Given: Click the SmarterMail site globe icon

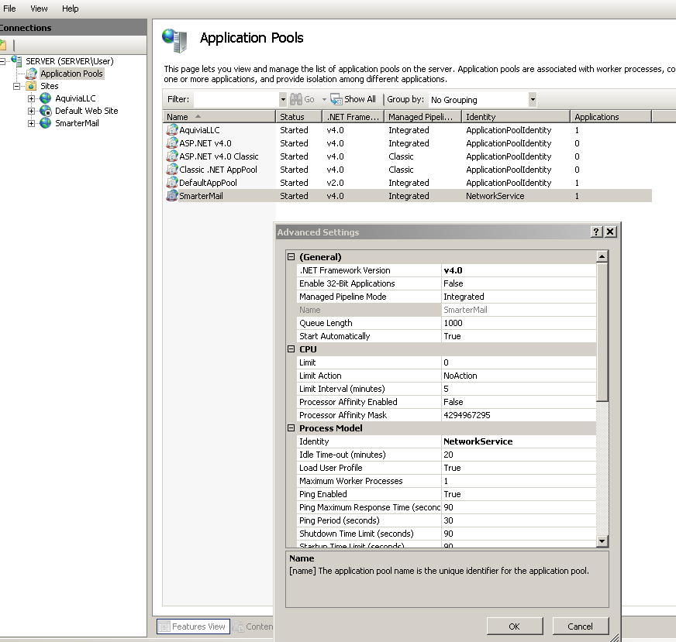Looking at the screenshot, I should [46, 123].
